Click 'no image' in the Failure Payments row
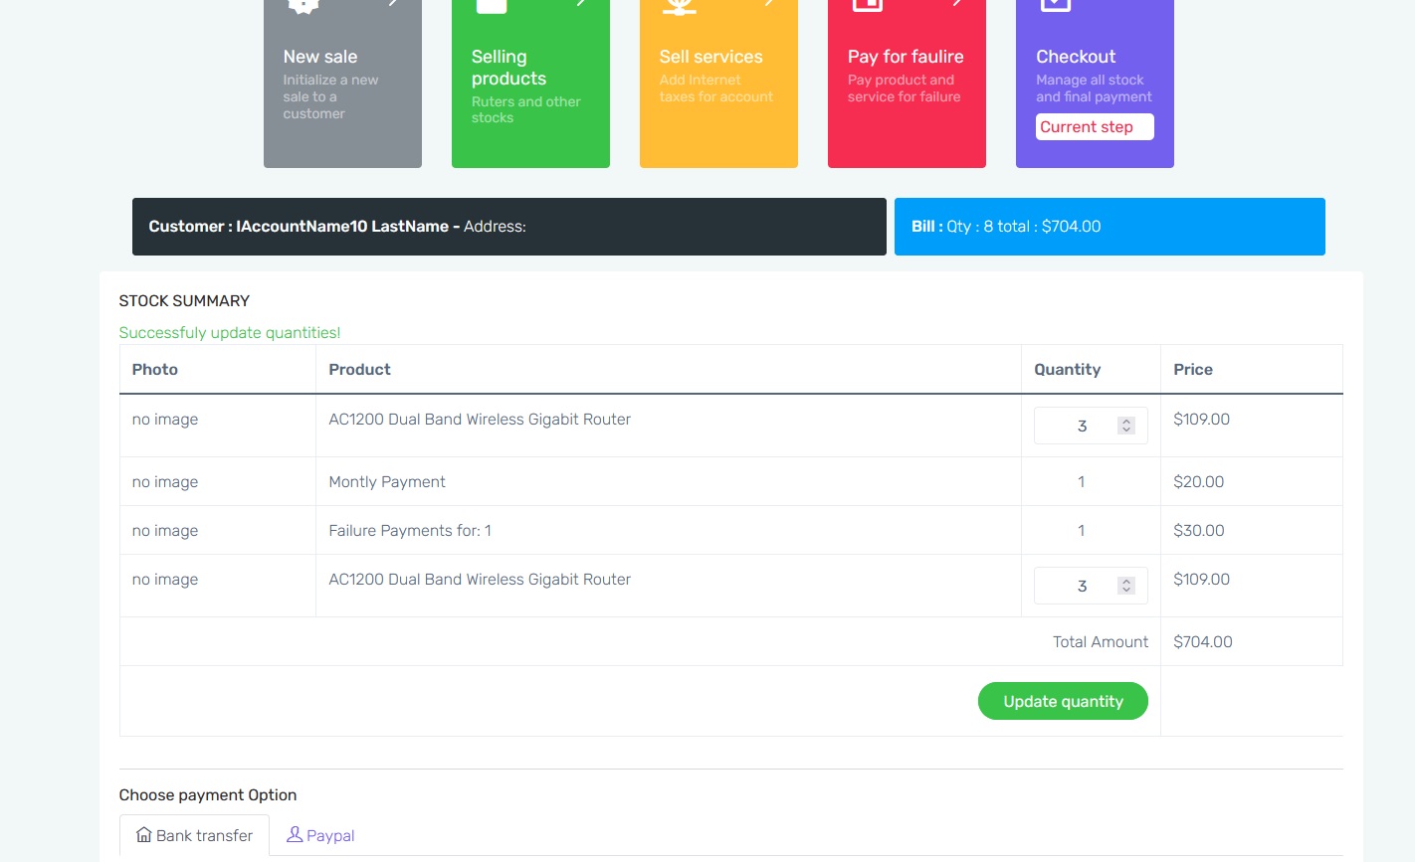 (x=165, y=530)
